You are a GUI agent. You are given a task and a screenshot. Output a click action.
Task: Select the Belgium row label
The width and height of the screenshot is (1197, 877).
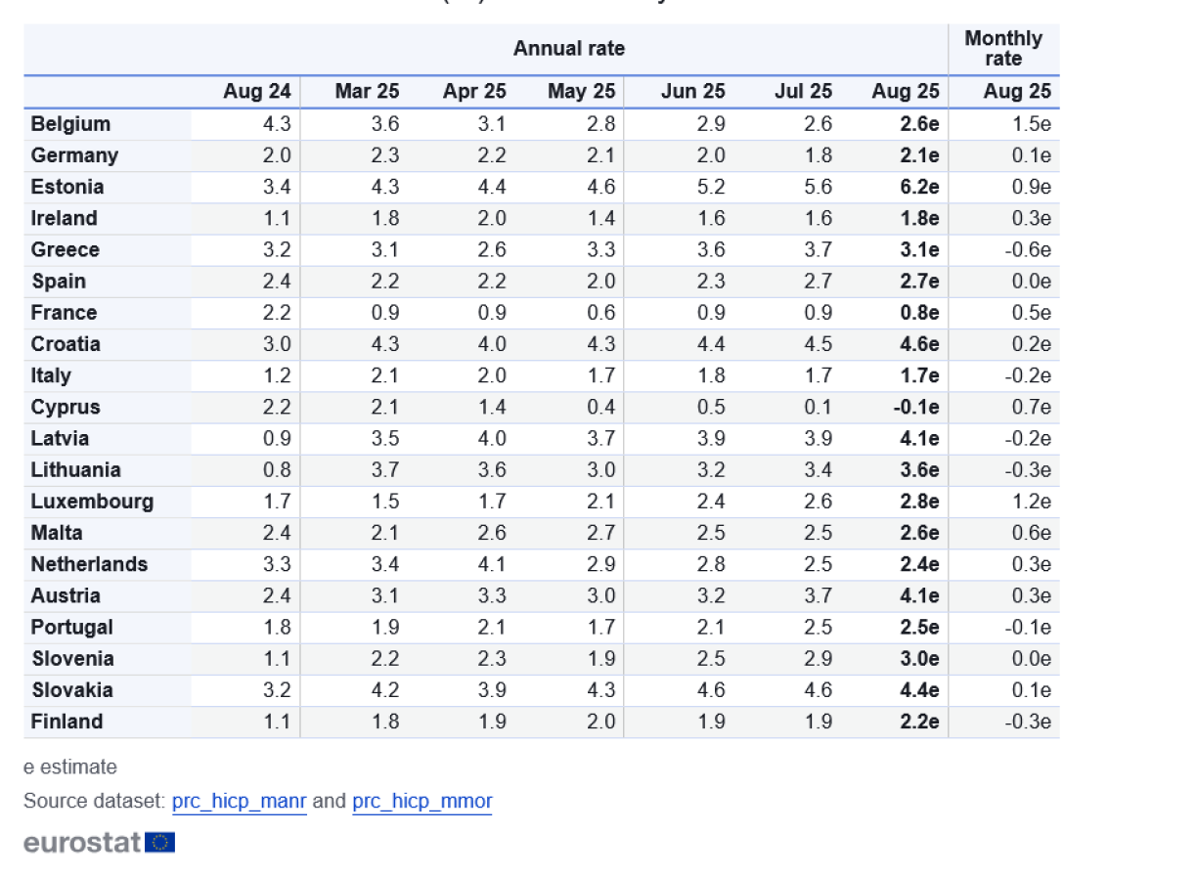[x=70, y=124]
